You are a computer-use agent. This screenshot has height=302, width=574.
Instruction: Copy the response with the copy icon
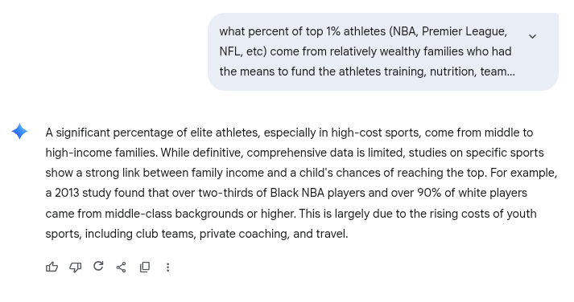[145, 267]
